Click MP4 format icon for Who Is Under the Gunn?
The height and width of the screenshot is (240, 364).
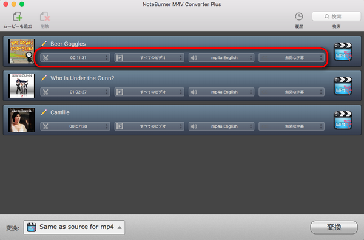(343, 86)
